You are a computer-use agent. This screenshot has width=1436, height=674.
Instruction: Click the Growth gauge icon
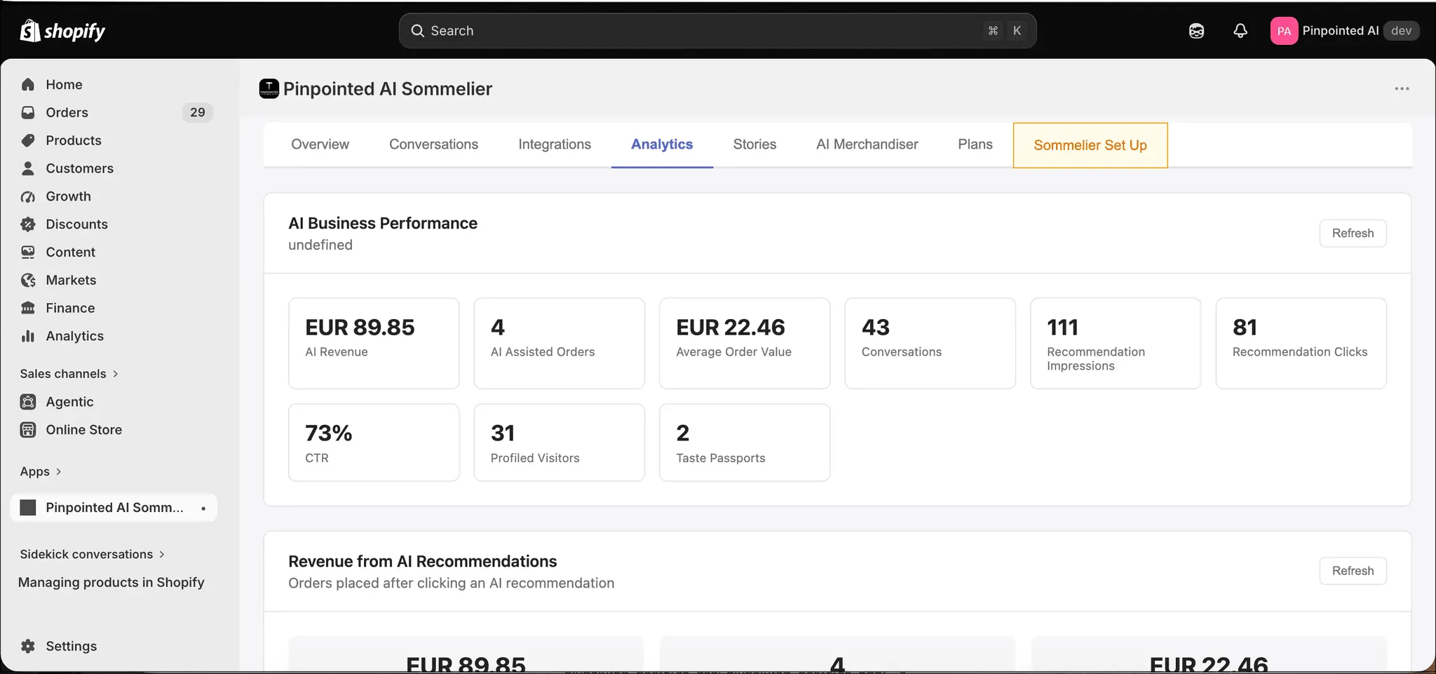coord(28,196)
